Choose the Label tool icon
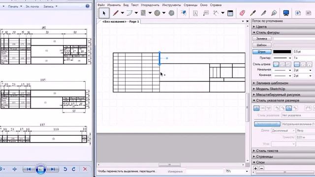This screenshot has width=315, height=177. pyautogui.click(x=206, y=13)
